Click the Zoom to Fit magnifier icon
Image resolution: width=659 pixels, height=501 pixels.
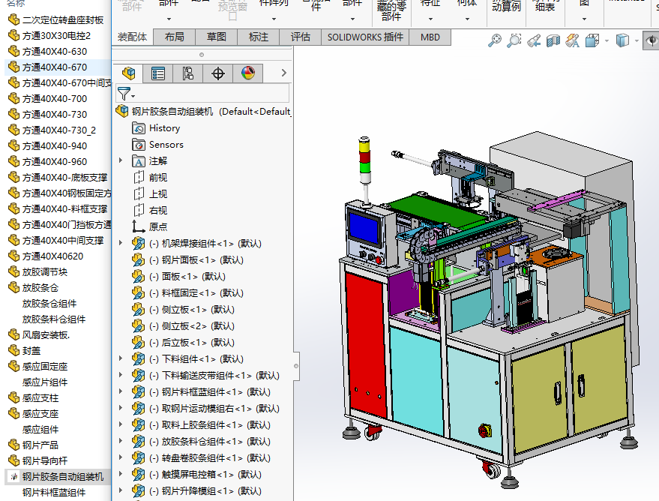[495, 40]
